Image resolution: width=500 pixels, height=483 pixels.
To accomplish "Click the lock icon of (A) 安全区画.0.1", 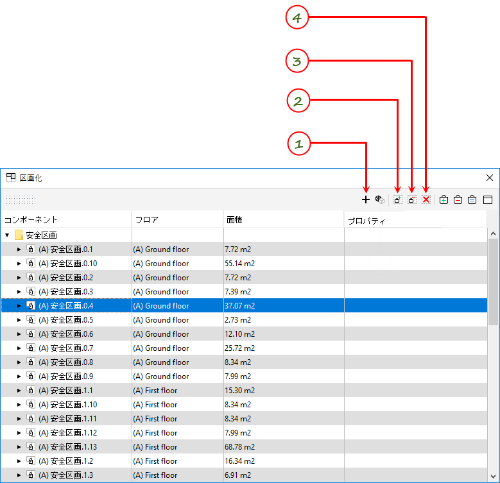I will 31,249.
